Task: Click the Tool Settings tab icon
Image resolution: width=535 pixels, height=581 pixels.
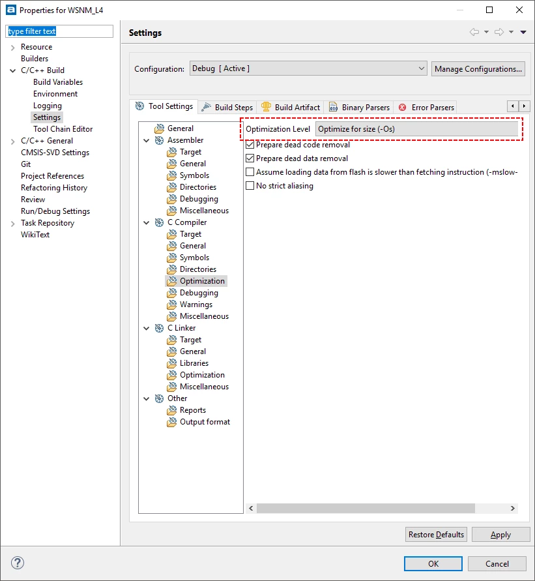Action: pyautogui.click(x=139, y=106)
